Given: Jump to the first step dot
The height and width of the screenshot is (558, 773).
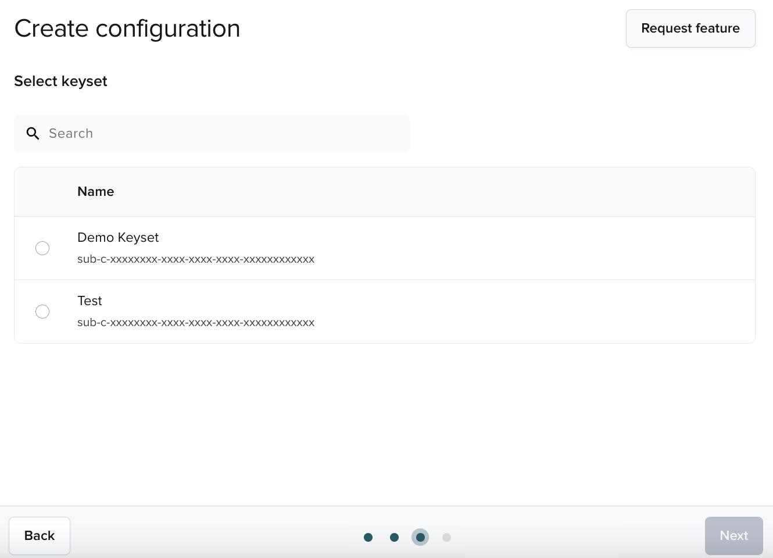Looking at the screenshot, I should [x=368, y=537].
